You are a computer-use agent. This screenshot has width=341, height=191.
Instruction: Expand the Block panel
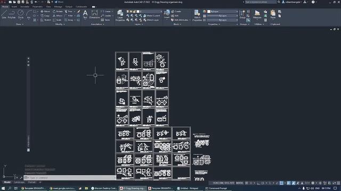coord(177,24)
